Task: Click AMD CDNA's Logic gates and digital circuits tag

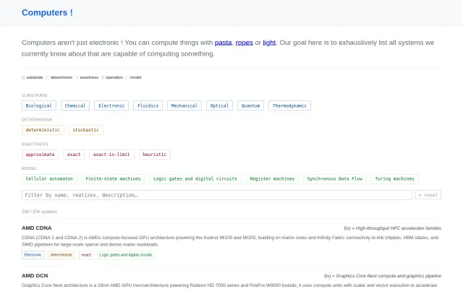Action: 126,255
